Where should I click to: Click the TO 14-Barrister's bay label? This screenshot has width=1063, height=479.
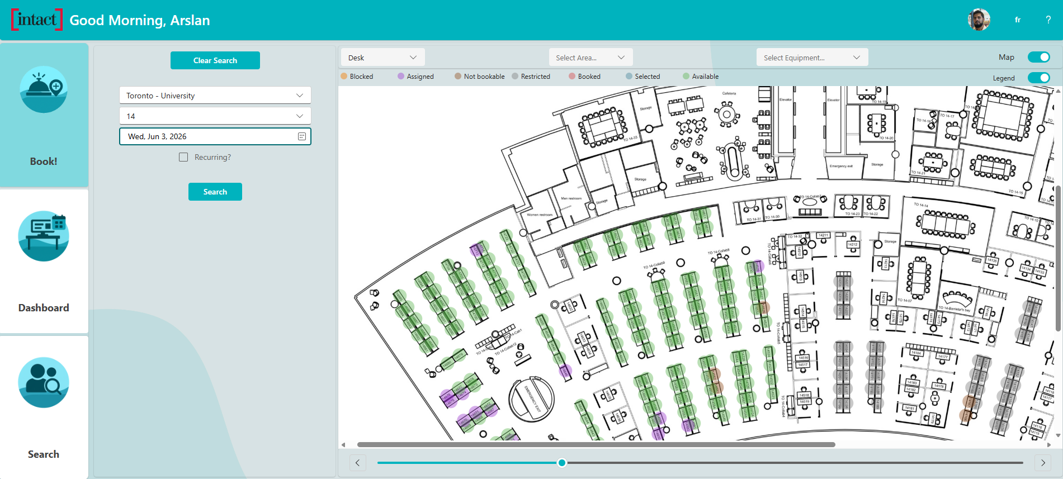pyautogui.click(x=955, y=309)
